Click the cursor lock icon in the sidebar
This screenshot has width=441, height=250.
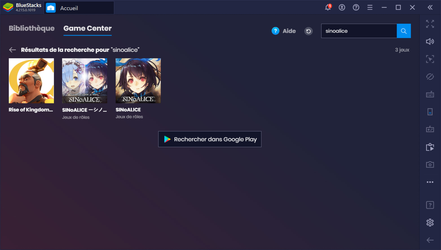[x=430, y=59]
